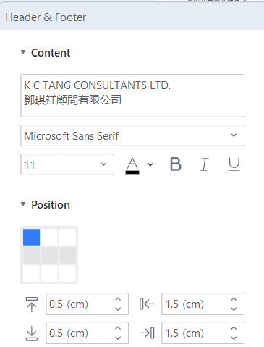Increase the left margin value
This screenshot has width=264, height=347.
click(234, 299)
